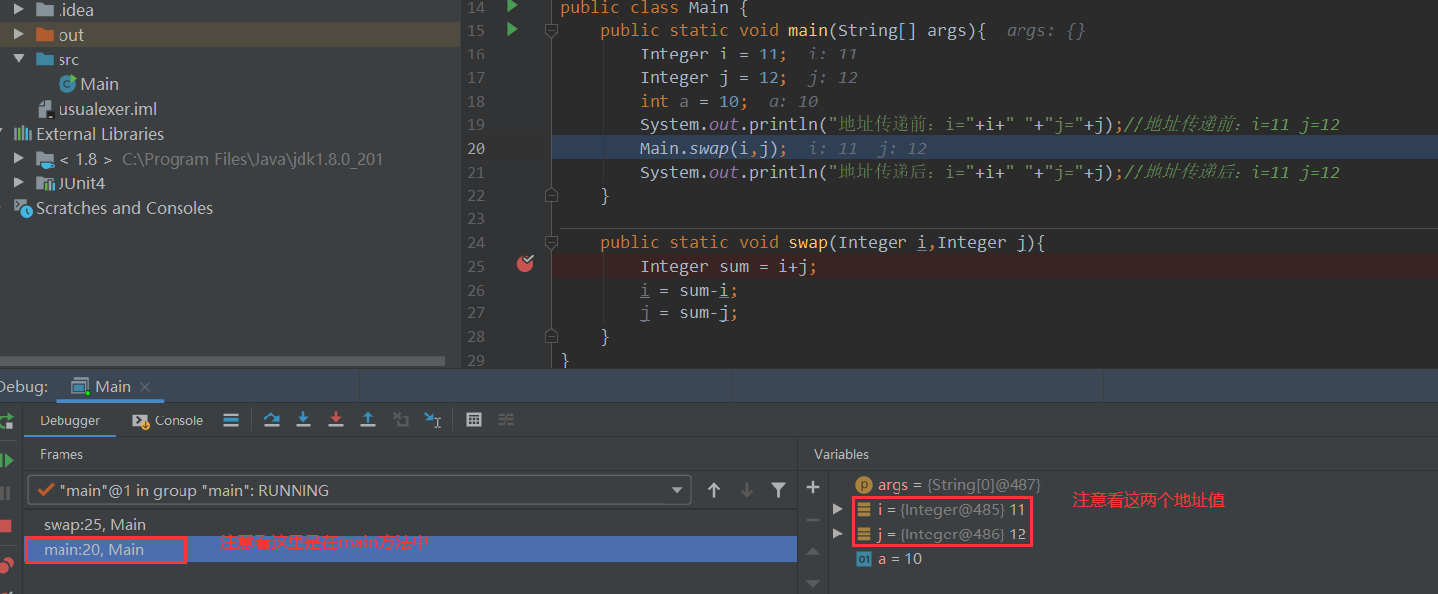The width and height of the screenshot is (1438, 594).
Task: Rerun Main with green rerun icon
Action: pos(7,420)
